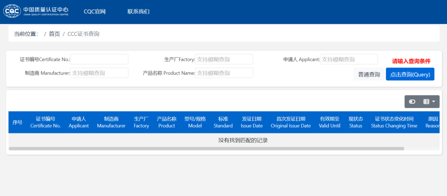This screenshot has height=196, width=447.
Task: Toggle the card view switch icon
Action: (412, 102)
